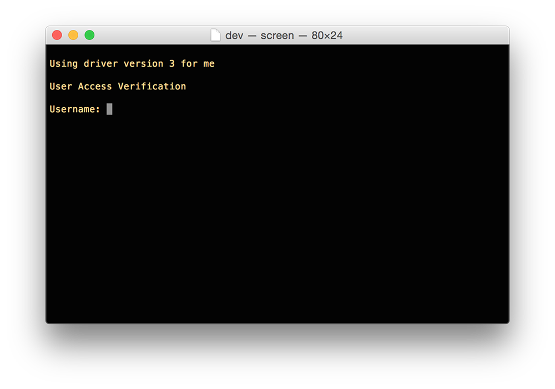The width and height of the screenshot is (555, 389).
Task: Click the "Username:" prompt label
Action: click(75, 109)
